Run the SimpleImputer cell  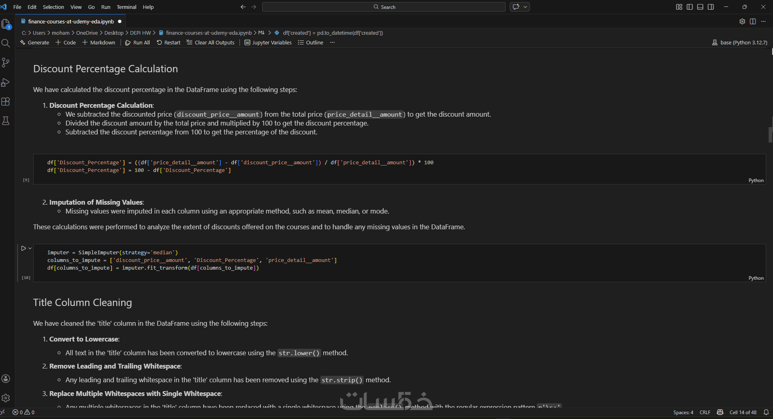point(23,248)
